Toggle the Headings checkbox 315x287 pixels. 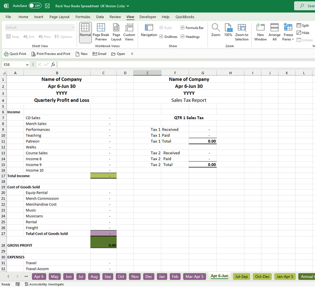click(182, 37)
